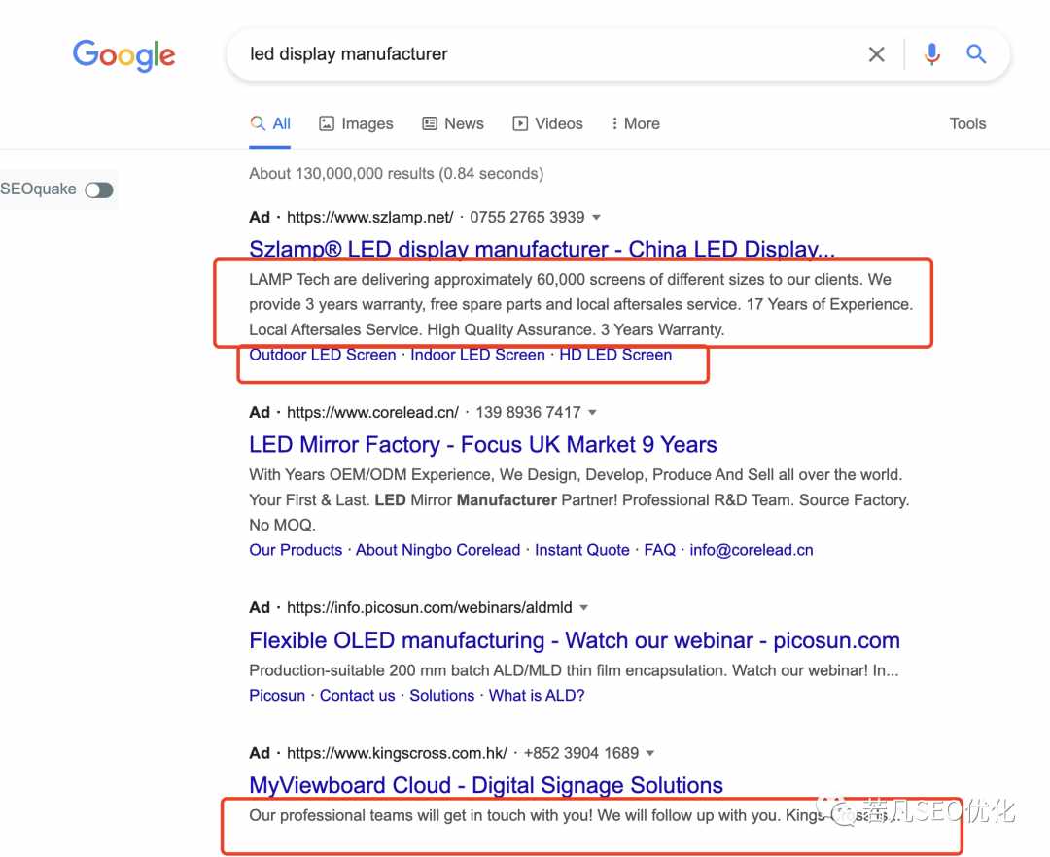The width and height of the screenshot is (1050, 857).
Task: Open the Solutions sitelink
Action: pos(442,696)
